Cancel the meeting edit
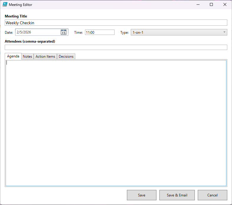 pos(213,195)
